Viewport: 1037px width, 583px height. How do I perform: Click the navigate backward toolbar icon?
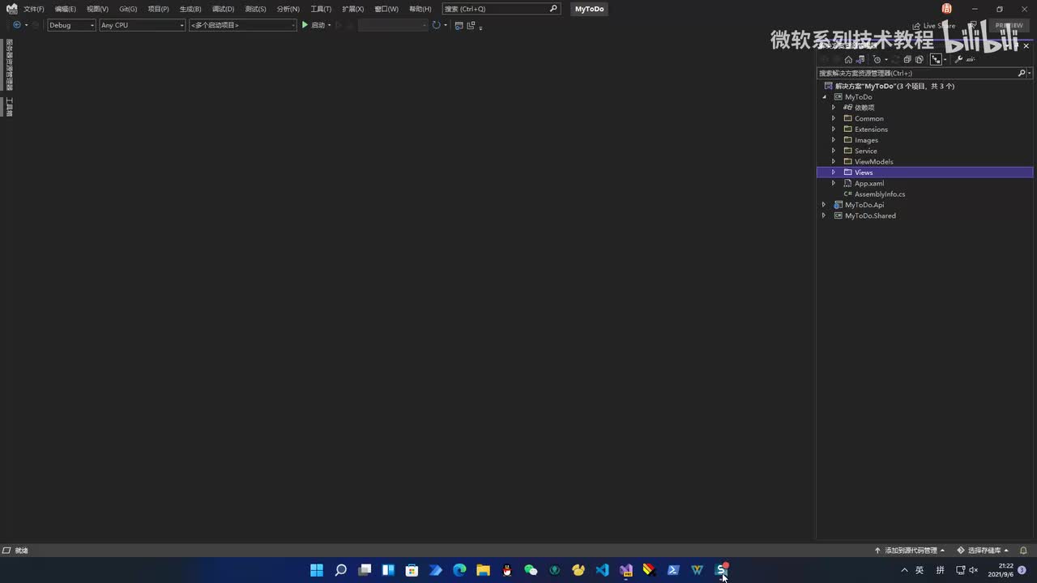tap(16, 25)
